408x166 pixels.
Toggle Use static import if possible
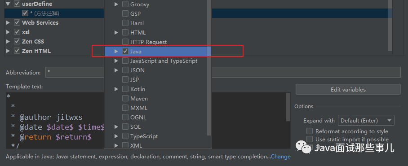pyautogui.click(x=310, y=140)
